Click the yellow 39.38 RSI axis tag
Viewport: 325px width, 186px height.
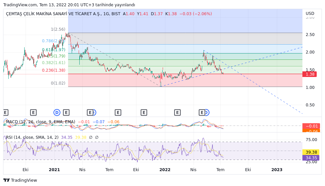point(311,152)
